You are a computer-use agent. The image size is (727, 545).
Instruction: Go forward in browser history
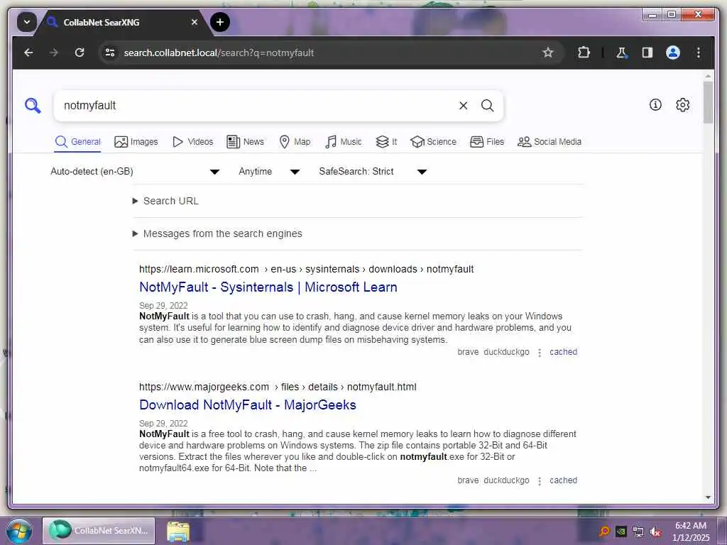pyautogui.click(x=54, y=53)
